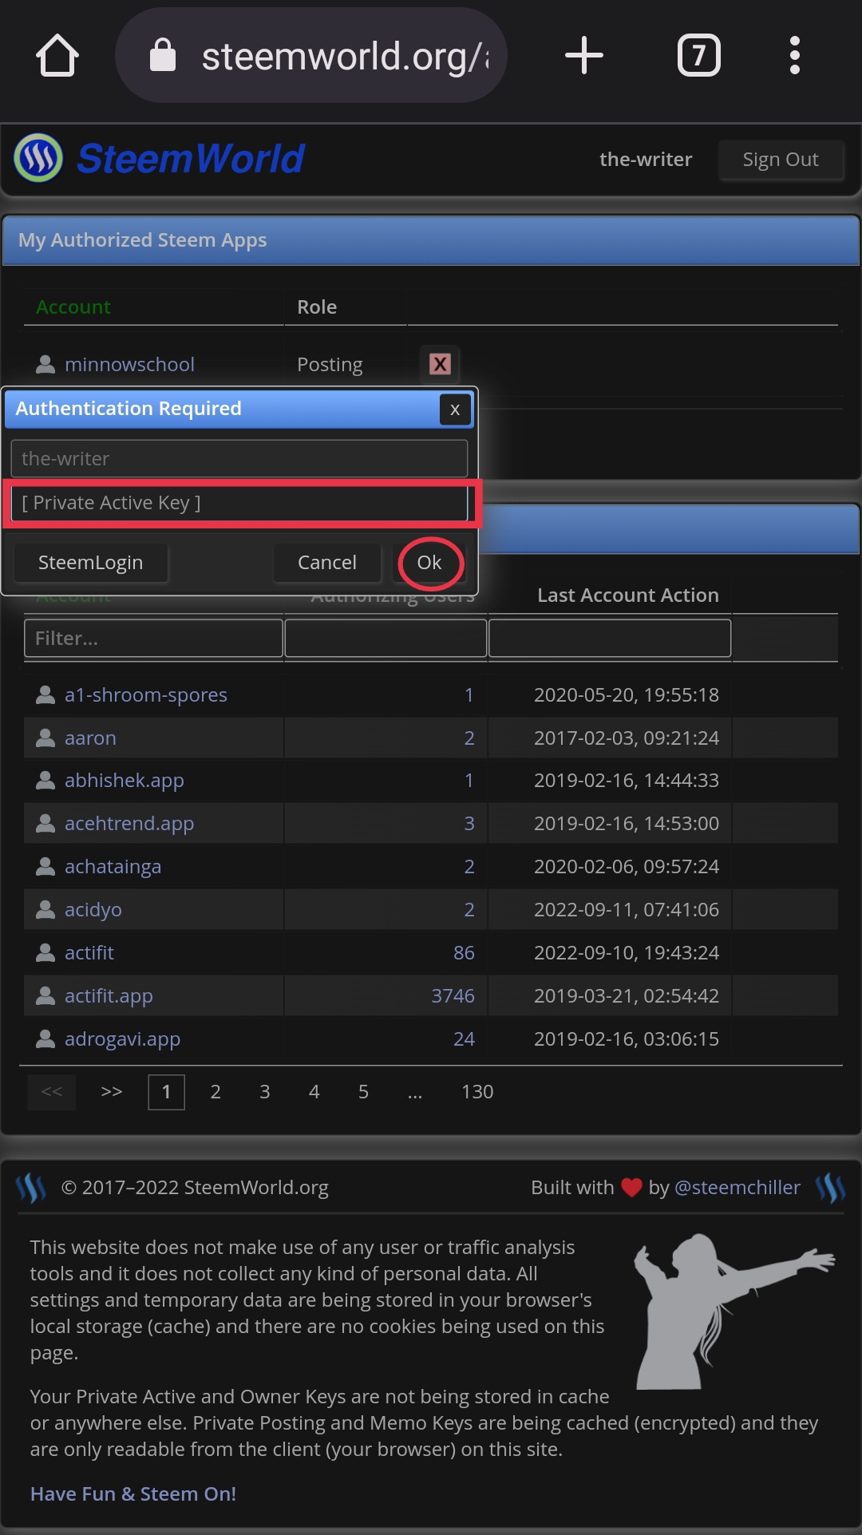
Task: Open the adrogavi.app account link
Action: coord(122,1039)
